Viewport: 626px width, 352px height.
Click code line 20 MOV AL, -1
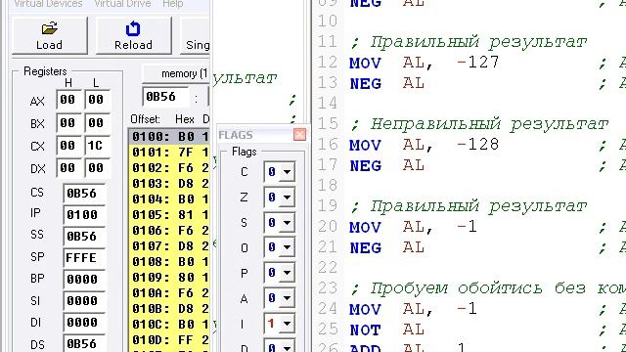click(413, 227)
